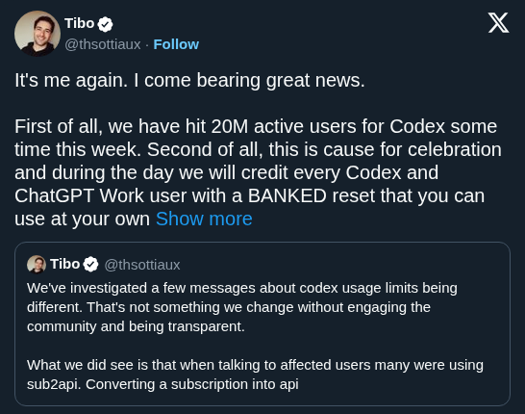Click the @thsottiaux handle in the quoted post
Image resolution: width=525 pixels, height=414 pixels.
(x=142, y=265)
